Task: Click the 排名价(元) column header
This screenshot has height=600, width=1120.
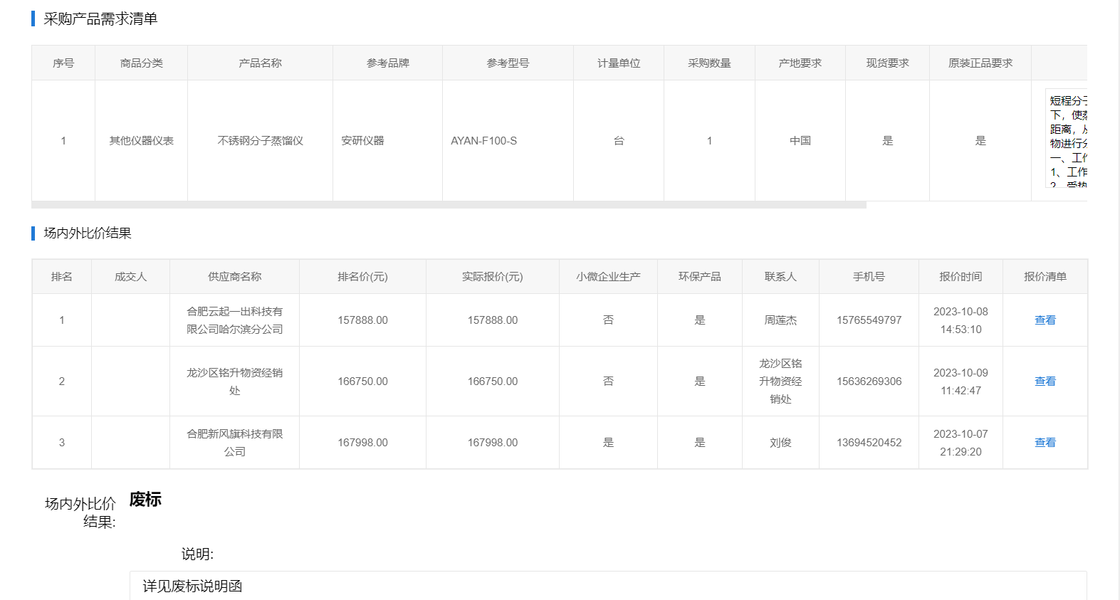Action: 362,277
